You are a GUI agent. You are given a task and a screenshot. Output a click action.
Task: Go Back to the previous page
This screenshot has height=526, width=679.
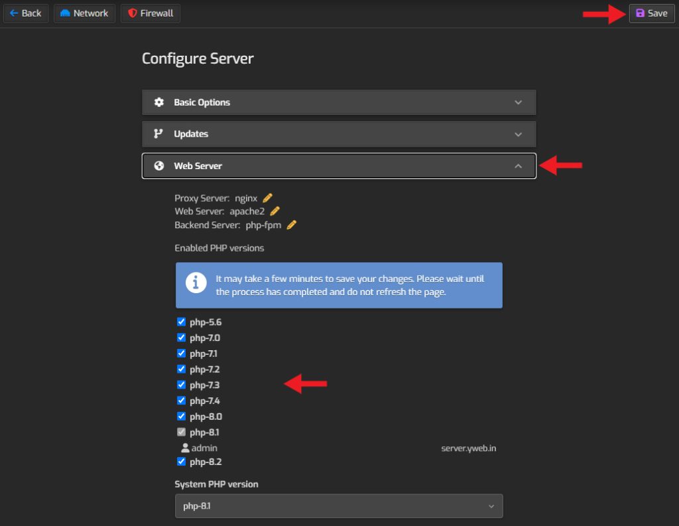tap(26, 13)
